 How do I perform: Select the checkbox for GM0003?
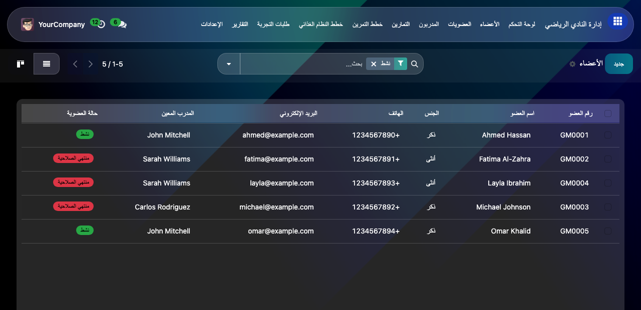point(608,207)
